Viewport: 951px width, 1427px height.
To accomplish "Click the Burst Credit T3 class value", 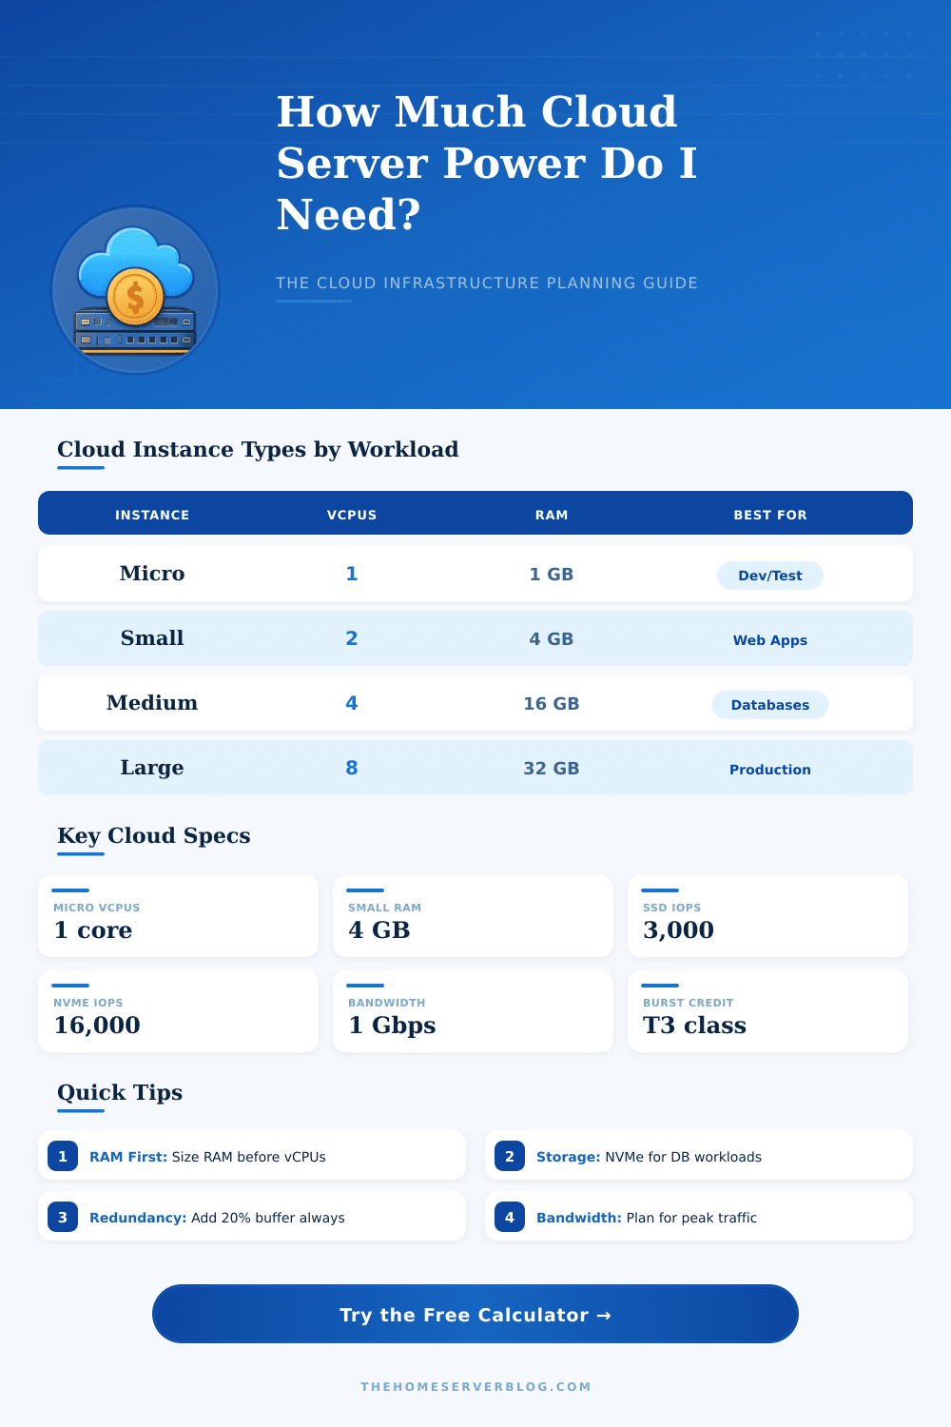I will point(694,1026).
